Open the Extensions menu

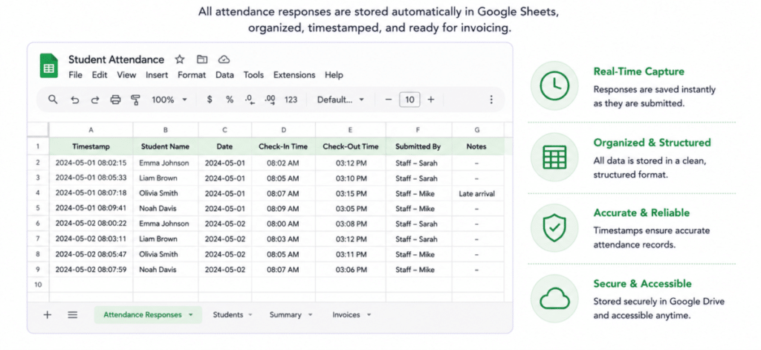294,75
